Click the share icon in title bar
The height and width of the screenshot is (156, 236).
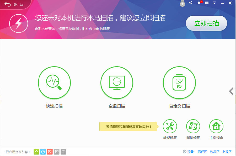(x=191, y=3)
